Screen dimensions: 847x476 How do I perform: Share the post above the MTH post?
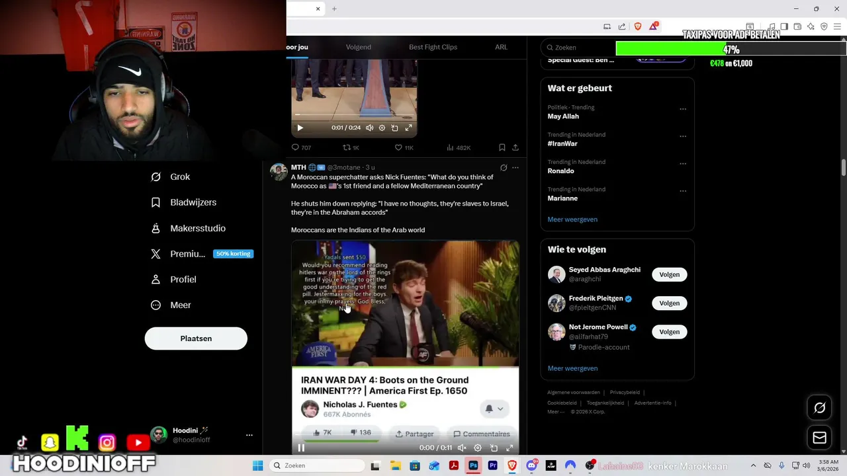point(515,147)
